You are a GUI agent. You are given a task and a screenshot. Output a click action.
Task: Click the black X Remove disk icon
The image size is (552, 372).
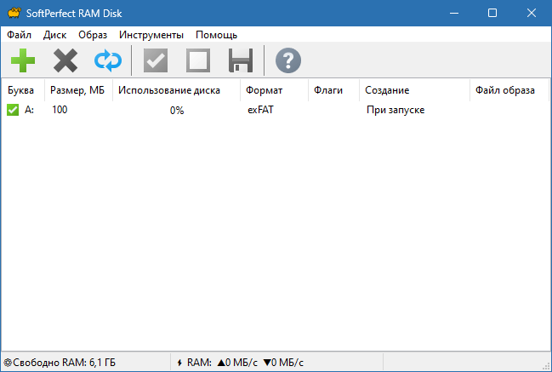tap(65, 60)
